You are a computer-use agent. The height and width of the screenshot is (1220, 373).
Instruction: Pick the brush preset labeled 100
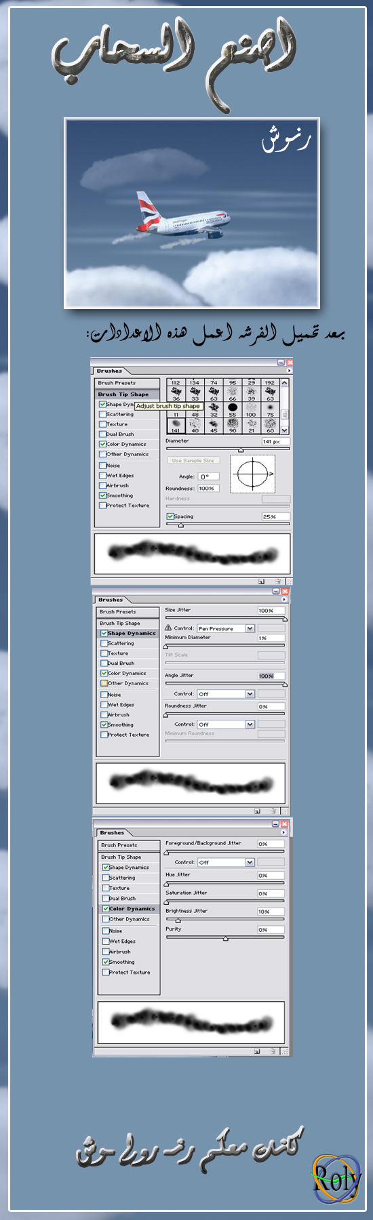[x=252, y=410]
